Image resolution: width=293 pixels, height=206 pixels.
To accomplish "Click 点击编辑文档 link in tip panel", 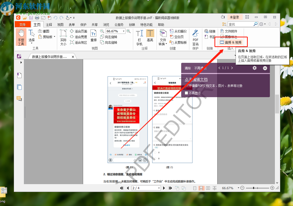I will (x=196, y=79).
